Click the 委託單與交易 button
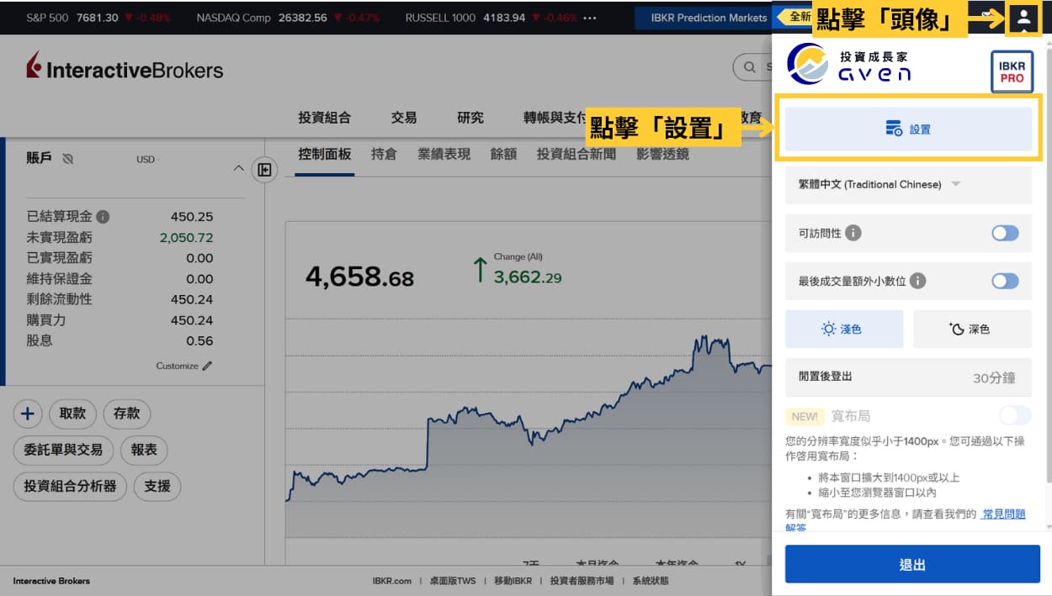This screenshot has height=596, width=1052. 63,450
